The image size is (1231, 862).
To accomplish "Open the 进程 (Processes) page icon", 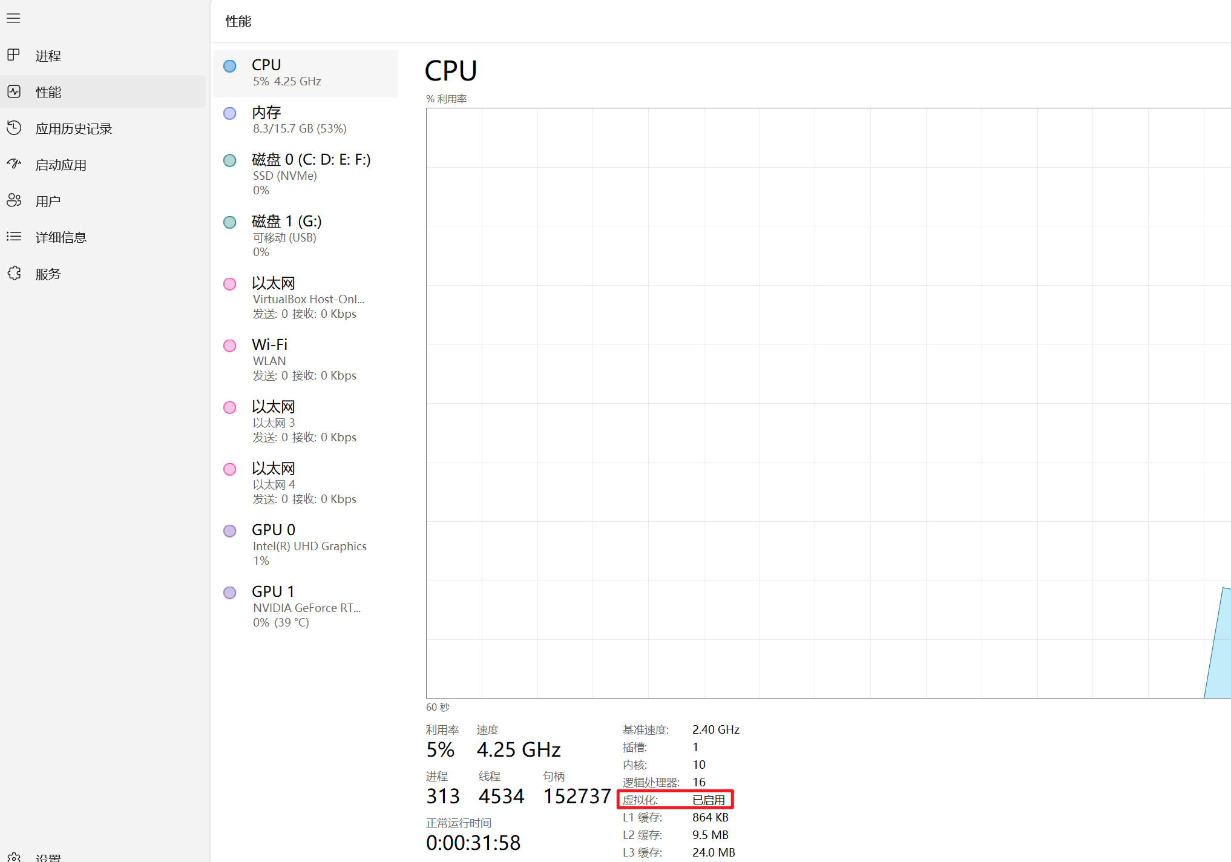I will point(13,55).
